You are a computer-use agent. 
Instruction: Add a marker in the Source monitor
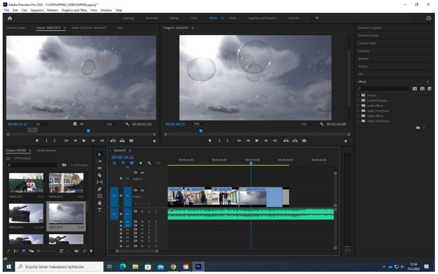pos(37,141)
